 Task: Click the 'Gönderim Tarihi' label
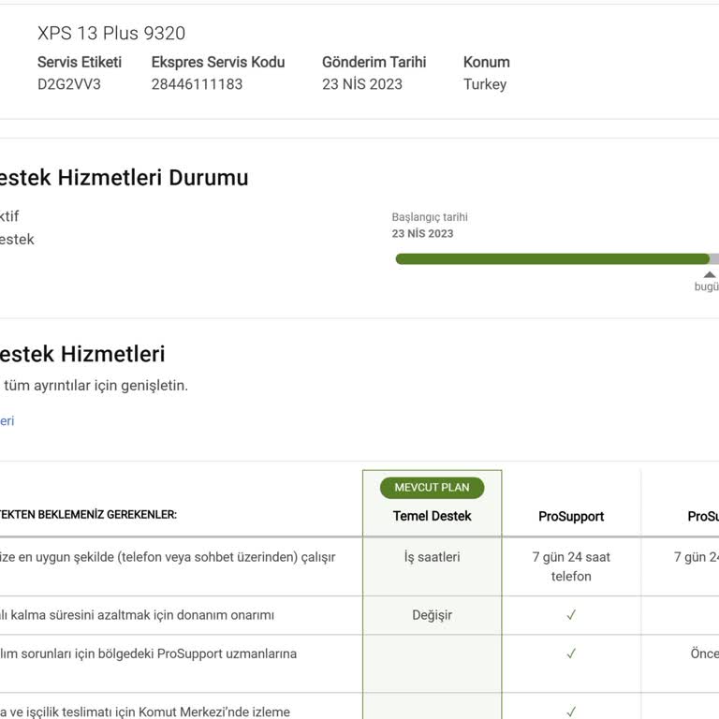pos(374,62)
